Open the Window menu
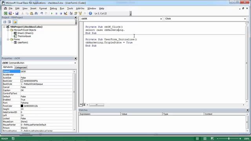 point(91,9)
